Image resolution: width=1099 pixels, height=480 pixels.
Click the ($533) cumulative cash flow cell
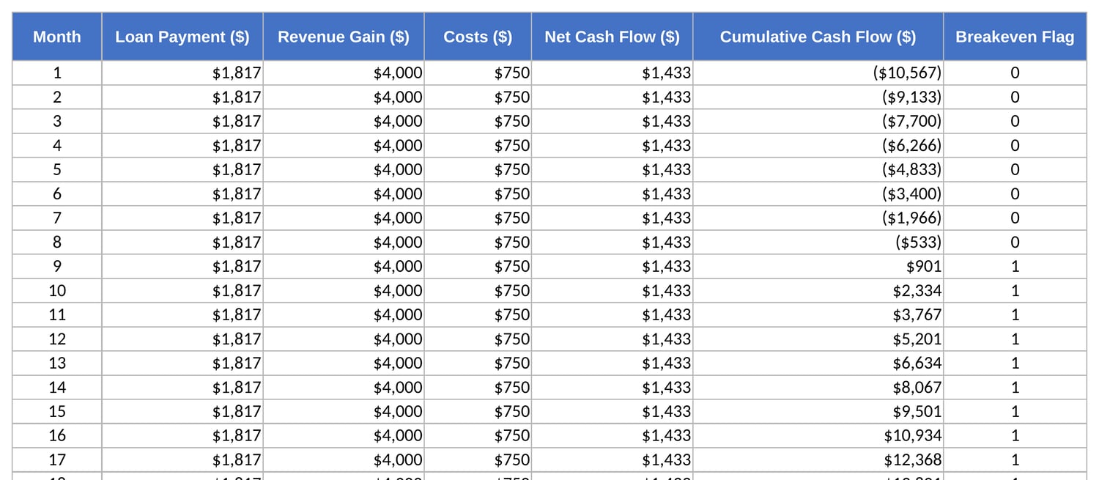tap(818, 242)
